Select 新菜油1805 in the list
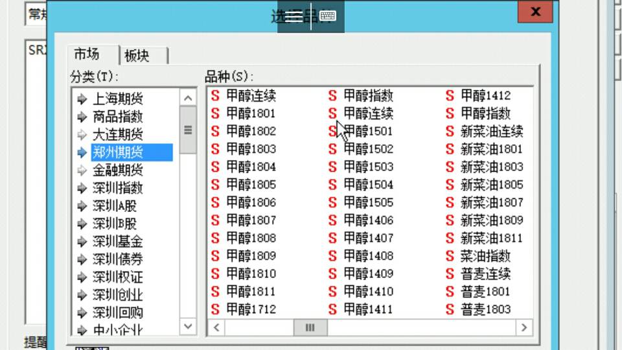This screenshot has width=622, height=350. (x=492, y=185)
